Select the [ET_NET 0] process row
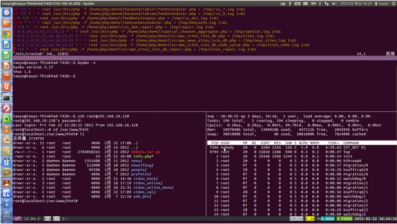This screenshot has width=397, height=224. coord(288,147)
